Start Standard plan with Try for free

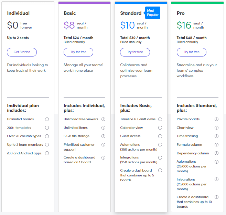coord(135,52)
